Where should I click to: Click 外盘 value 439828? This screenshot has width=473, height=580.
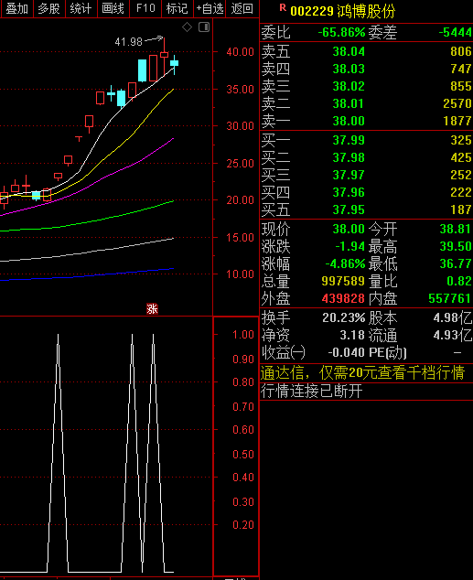click(343, 298)
